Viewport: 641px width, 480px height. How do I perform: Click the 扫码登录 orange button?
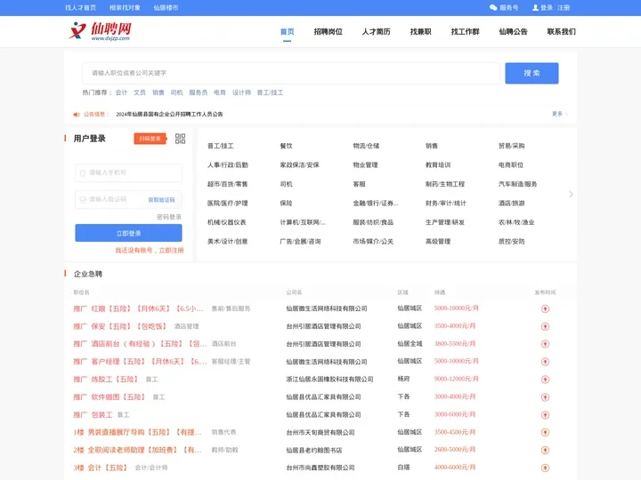[150, 139]
